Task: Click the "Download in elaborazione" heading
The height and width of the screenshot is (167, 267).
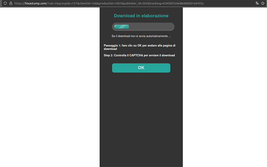Action: click(141, 16)
